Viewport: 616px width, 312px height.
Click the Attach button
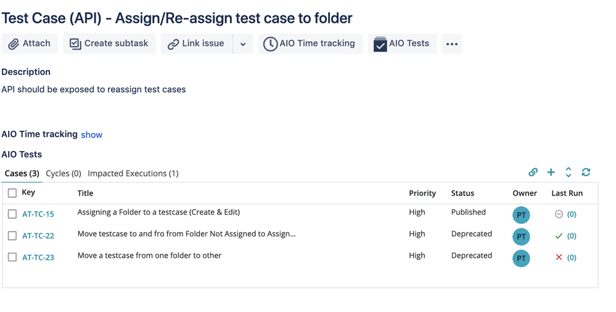pos(30,44)
